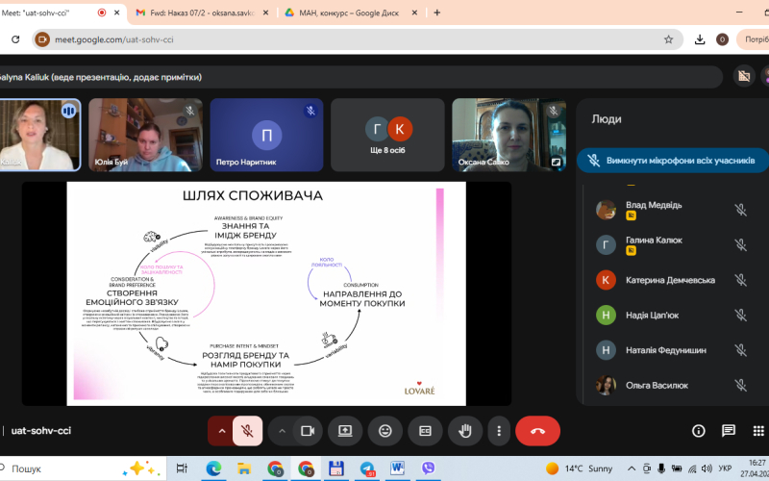The width and height of the screenshot is (769, 481).
Task: Open weather widget 14°C Sunny
Action: (580, 468)
